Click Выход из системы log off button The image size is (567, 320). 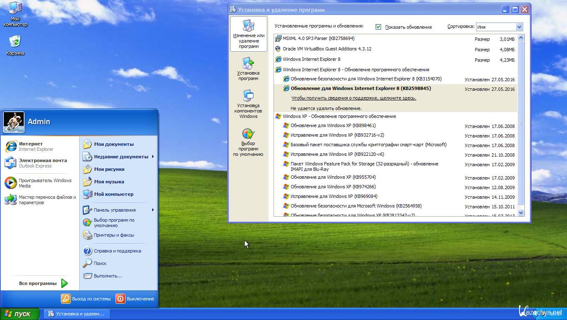point(86,299)
